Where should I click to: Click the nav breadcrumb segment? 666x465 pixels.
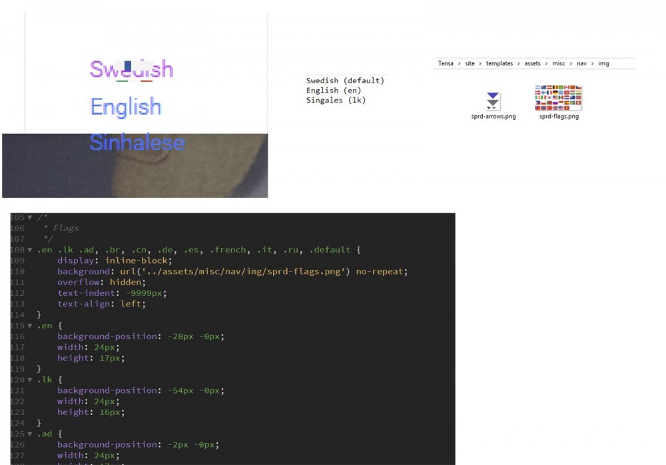[581, 64]
